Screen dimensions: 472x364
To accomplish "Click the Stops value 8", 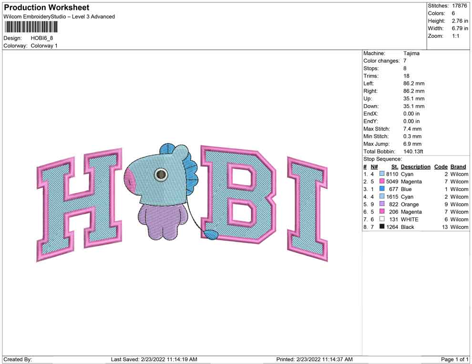I will coord(405,68).
